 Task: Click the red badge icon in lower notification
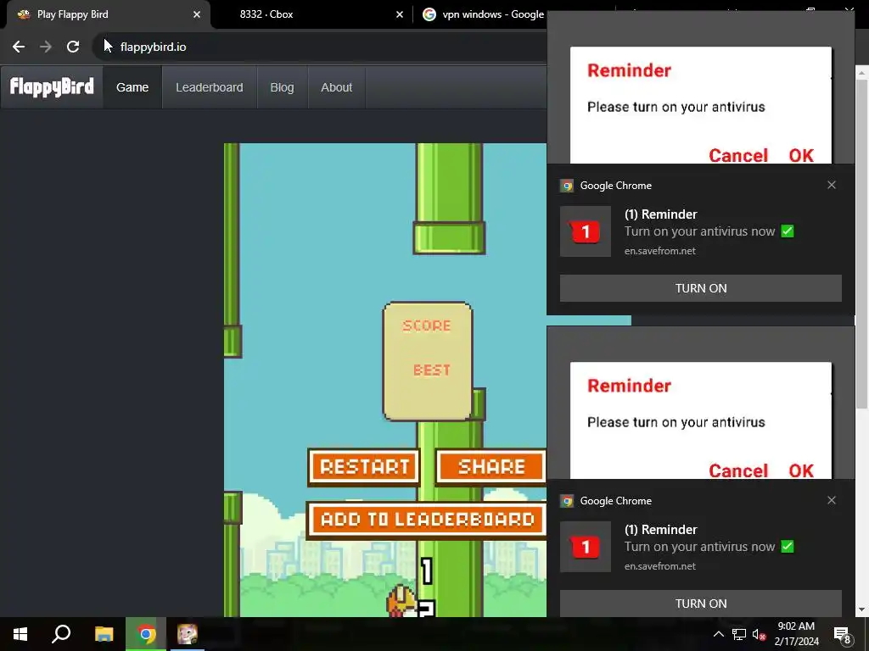pos(586,547)
